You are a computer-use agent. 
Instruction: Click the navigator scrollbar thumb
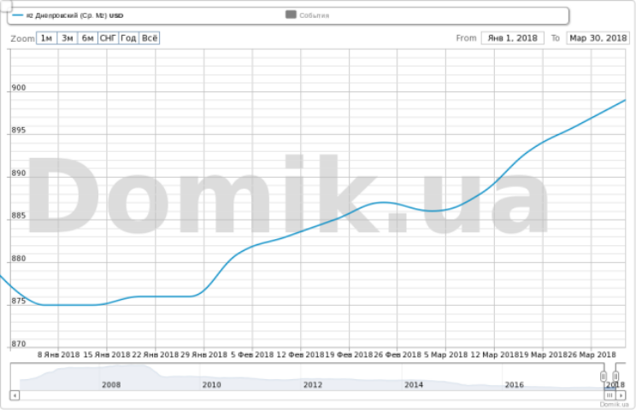point(609,395)
